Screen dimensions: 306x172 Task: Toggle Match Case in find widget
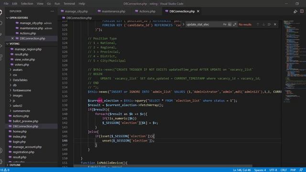click(x=225, y=24)
